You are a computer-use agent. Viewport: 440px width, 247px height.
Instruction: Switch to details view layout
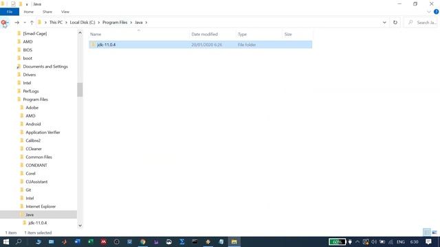[427, 233]
